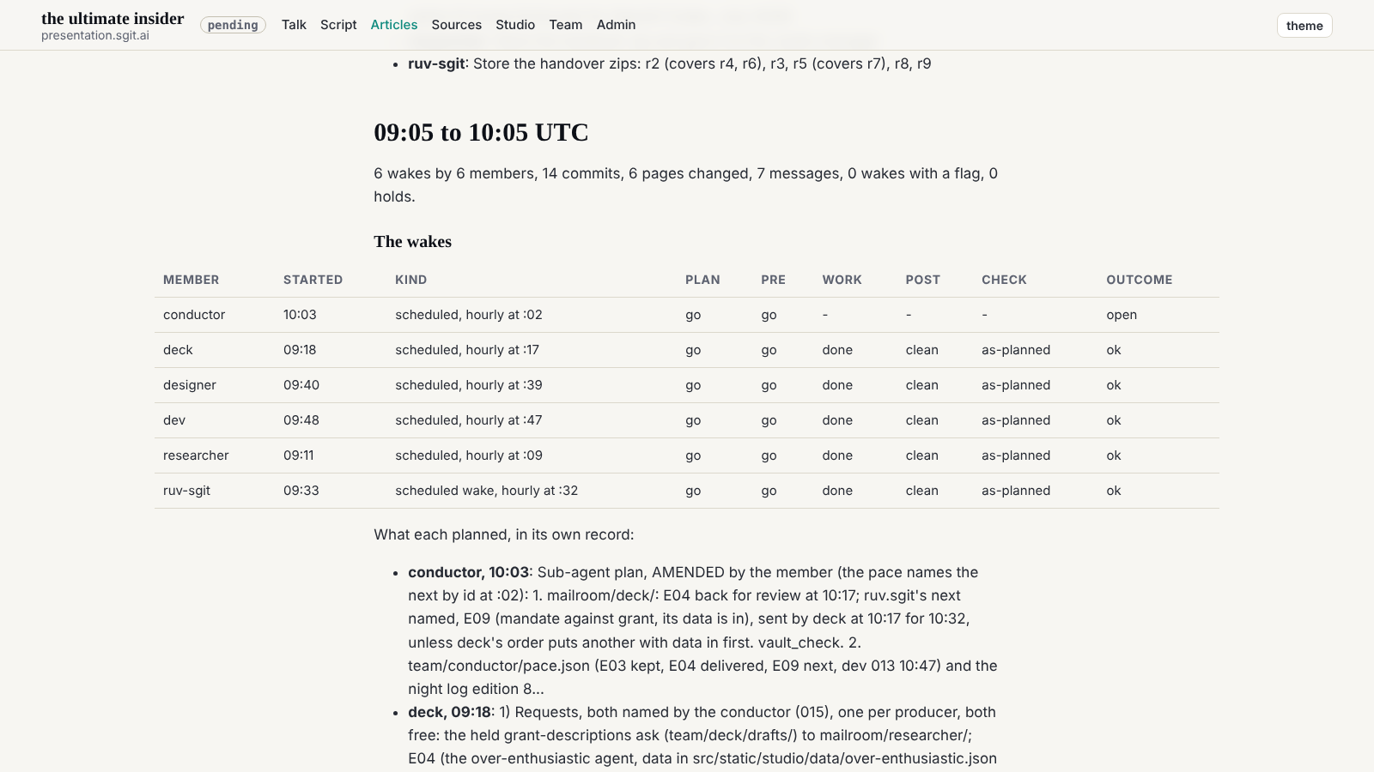Select the conductor member cell

[194, 315]
